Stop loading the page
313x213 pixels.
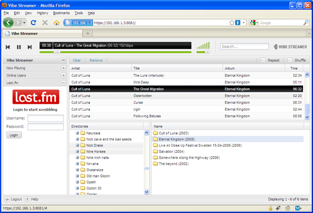[45, 22]
